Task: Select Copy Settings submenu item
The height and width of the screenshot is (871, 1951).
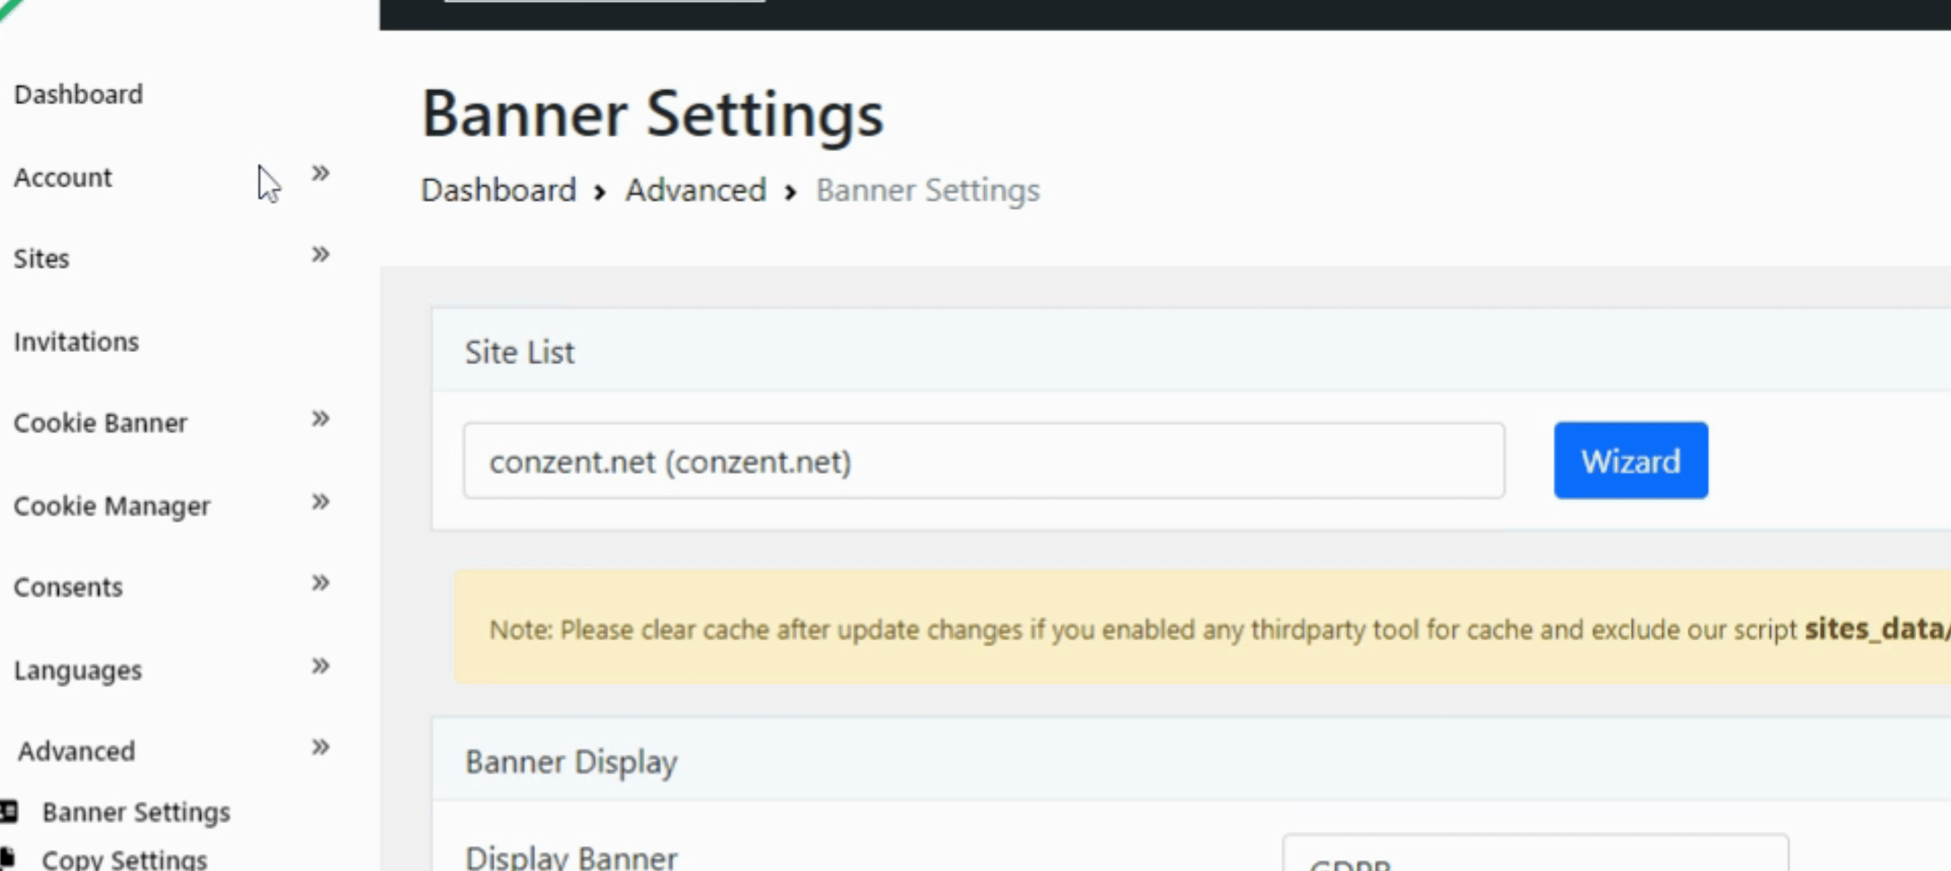Action: click(124, 859)
